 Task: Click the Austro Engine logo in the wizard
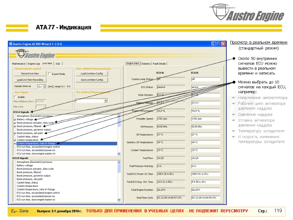click(35, 54)
